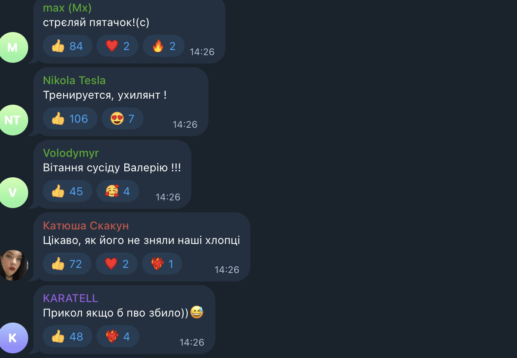Viewport: 517px width, 358px height.
Task: Click the NT avatar circle
Action: 13,120
